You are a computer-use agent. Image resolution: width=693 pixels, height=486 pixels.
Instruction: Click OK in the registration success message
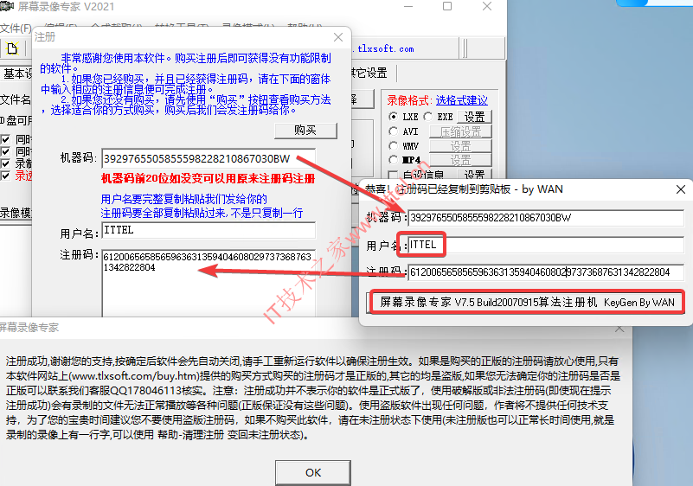click(x=313, y=473)
